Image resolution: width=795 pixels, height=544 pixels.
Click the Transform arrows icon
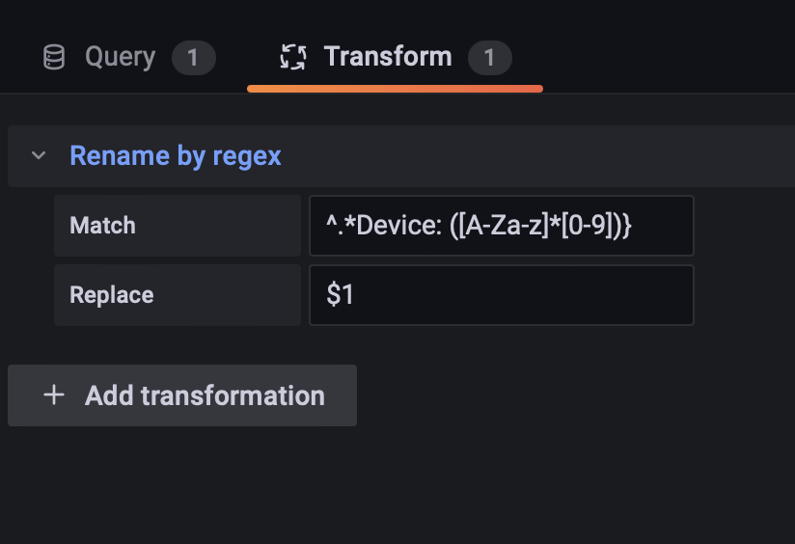coord(293,56)
